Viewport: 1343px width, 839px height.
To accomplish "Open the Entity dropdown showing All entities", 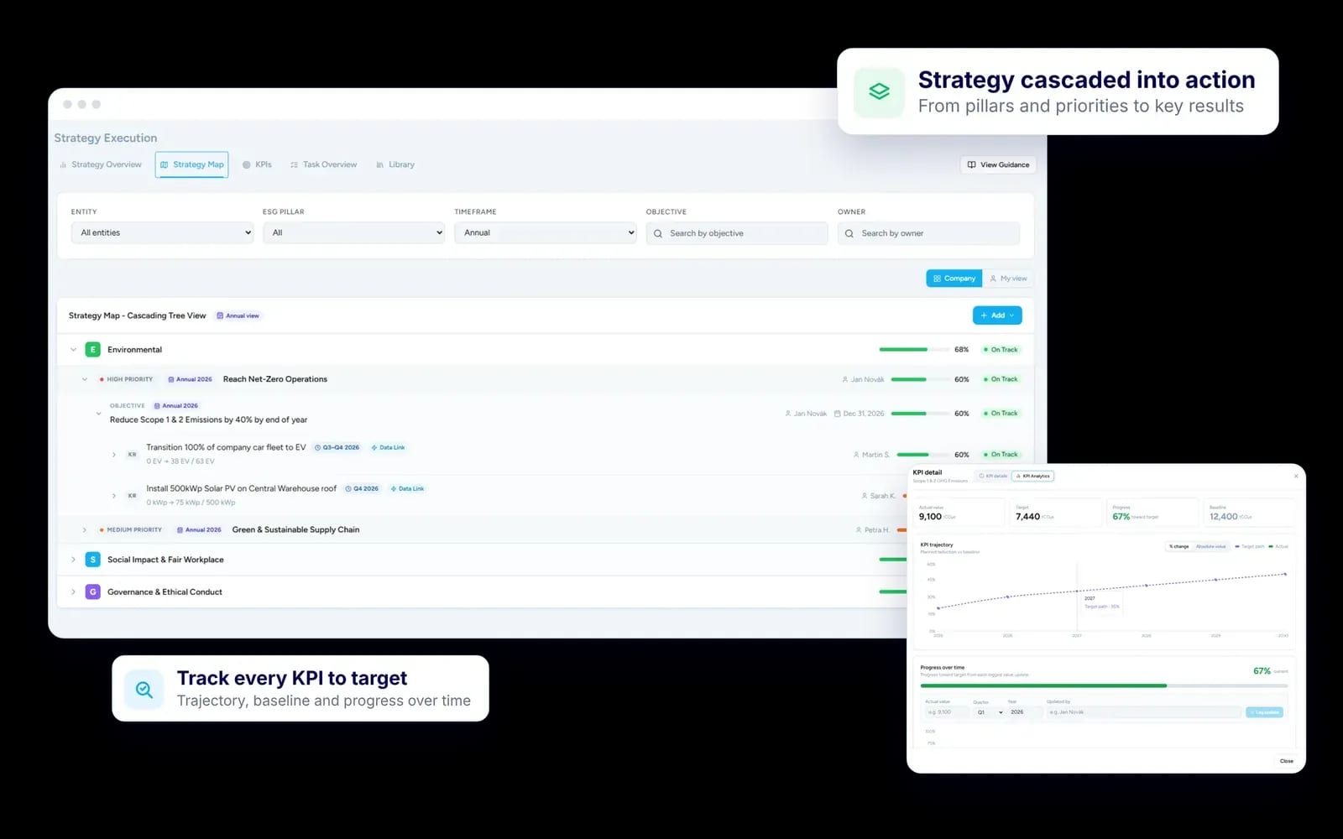I will pos(163,232).
